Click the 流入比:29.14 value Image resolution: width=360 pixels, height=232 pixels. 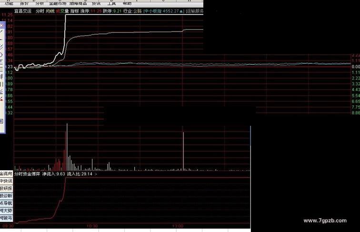[80, 174]
